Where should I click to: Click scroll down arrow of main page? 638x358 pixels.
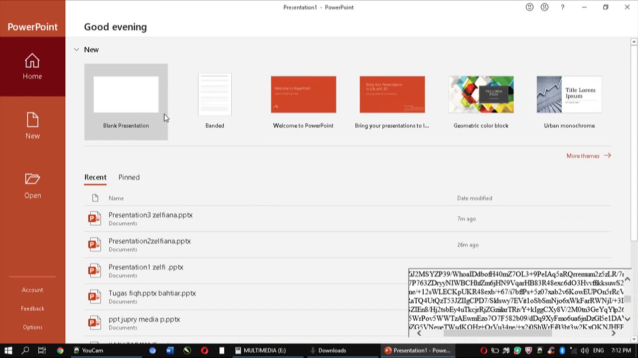pyautogui.click(x=634, y=339)
